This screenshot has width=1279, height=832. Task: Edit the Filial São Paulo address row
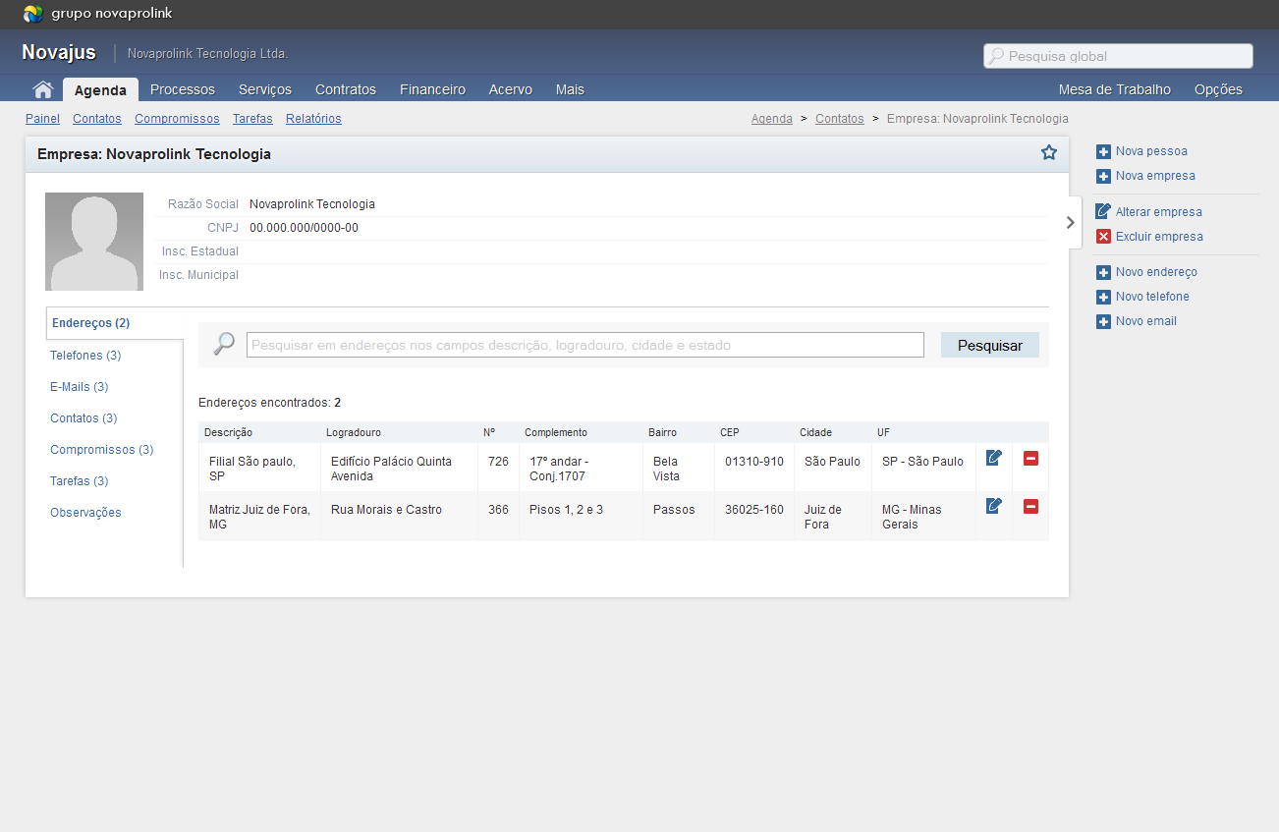994,458
